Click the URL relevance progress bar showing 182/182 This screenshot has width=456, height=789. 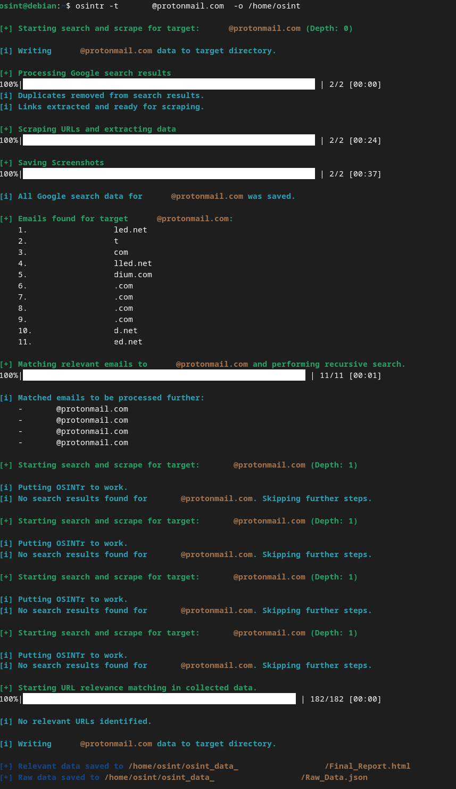point(159,699)
